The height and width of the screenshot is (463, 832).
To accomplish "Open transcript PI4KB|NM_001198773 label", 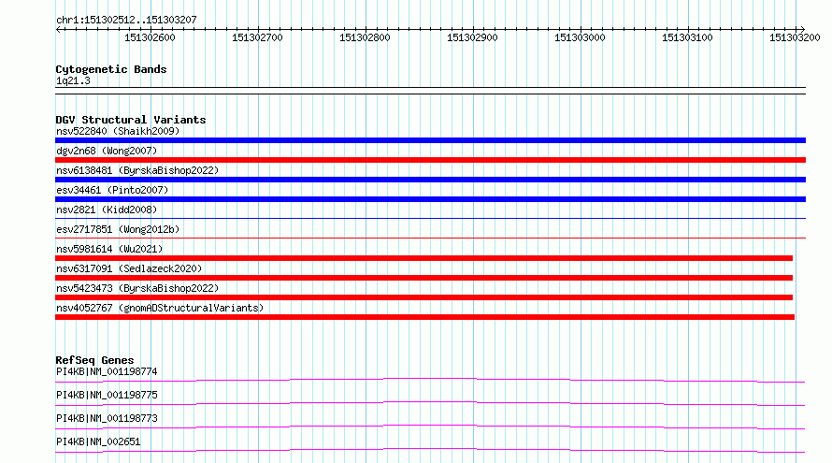I will point(107,418).
